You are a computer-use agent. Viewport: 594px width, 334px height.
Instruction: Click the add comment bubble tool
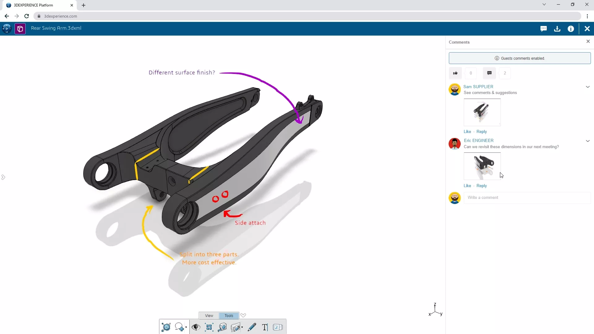[179, 327]
